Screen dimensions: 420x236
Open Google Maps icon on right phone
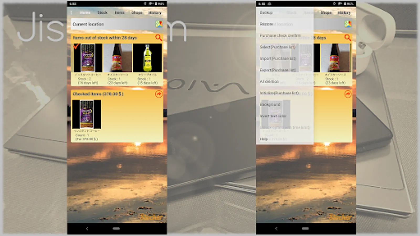(348, 24)
